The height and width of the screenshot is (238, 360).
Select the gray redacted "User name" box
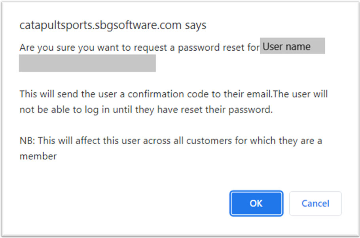click(292, 46)
